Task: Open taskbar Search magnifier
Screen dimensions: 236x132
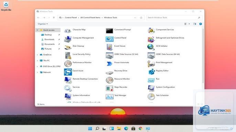Action: point(97,129)
